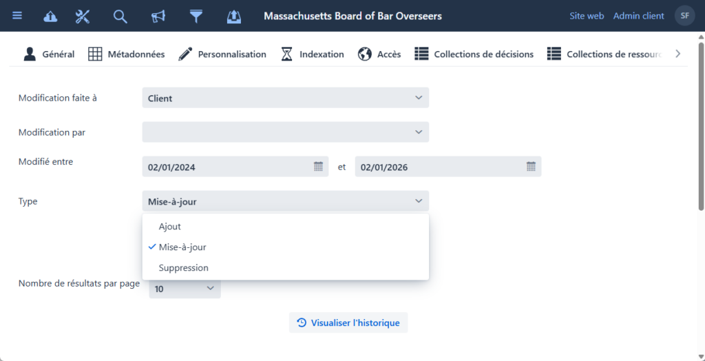Open the hamburger menu
Image resolution: width=705 pixels, height=361 pixels.
(17, 16)
